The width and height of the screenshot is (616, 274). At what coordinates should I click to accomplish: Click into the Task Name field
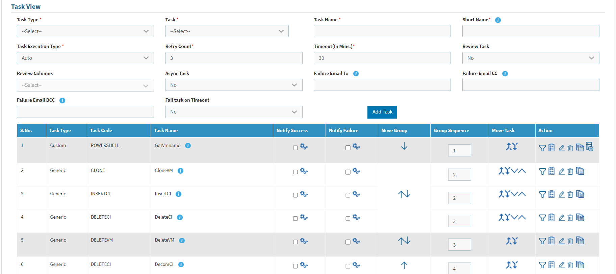click(382, 31)
